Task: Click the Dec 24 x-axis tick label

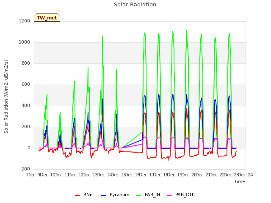Action: pos(246,175)
